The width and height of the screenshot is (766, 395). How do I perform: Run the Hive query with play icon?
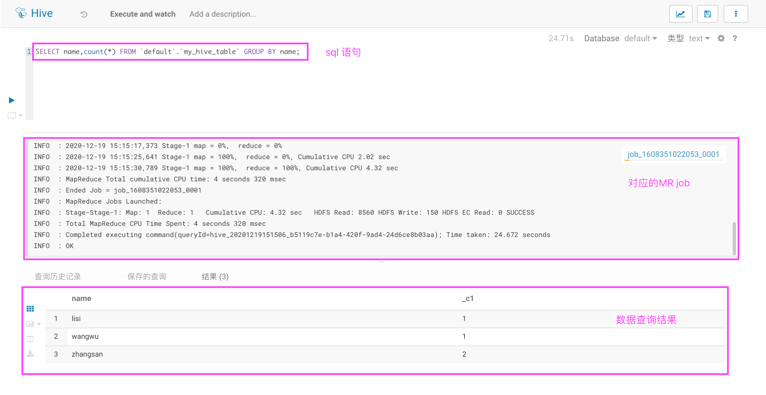tap(12, 100)
